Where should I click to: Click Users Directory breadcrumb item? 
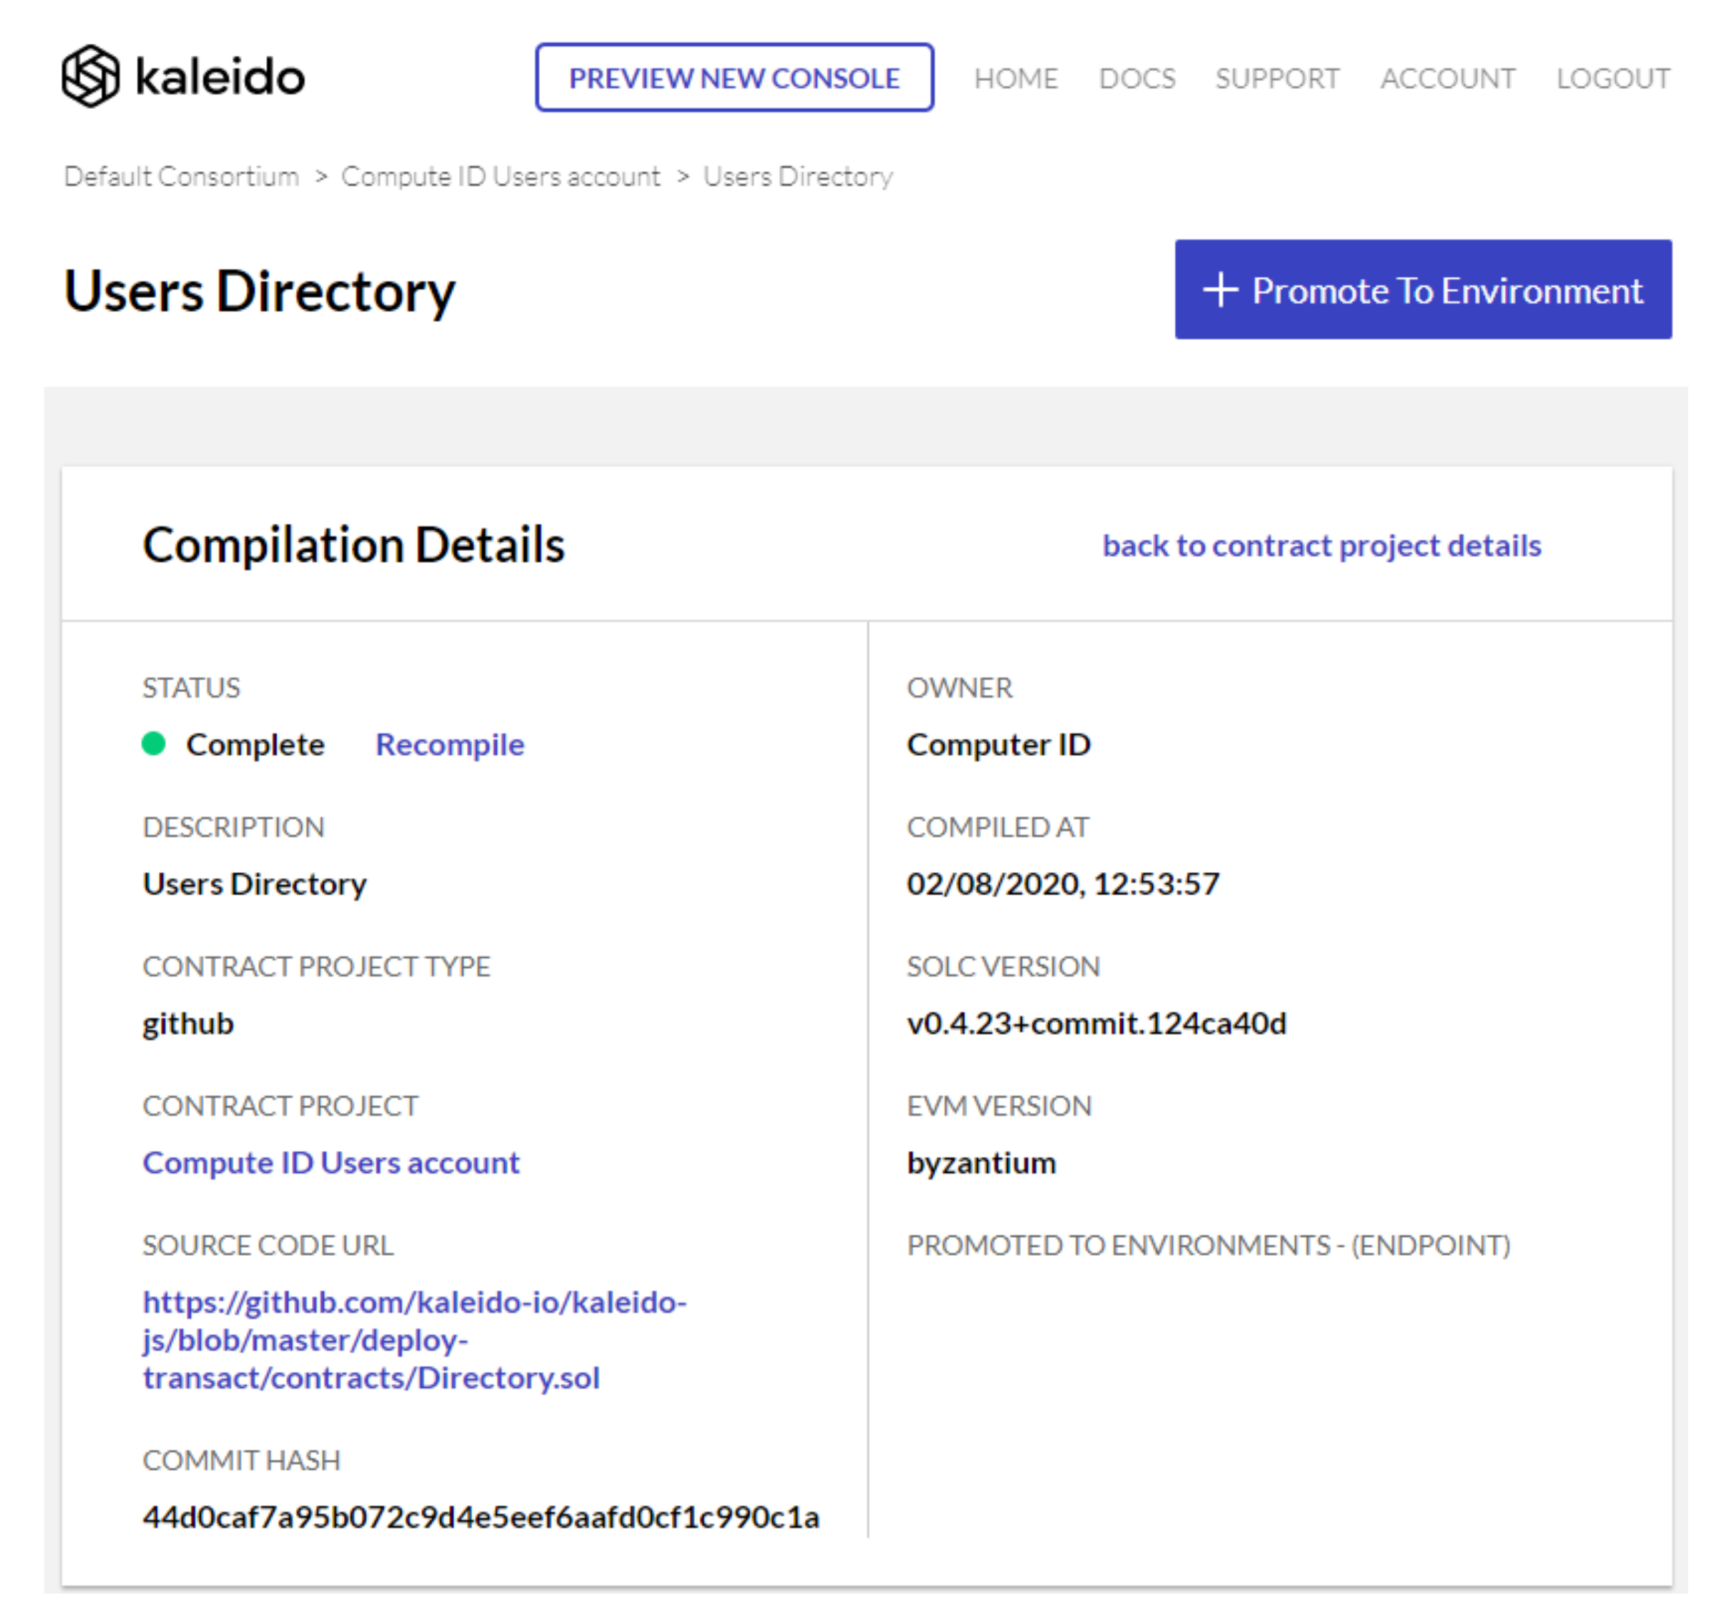pos(798,177)
